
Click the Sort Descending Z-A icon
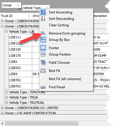tap(43, 19)
